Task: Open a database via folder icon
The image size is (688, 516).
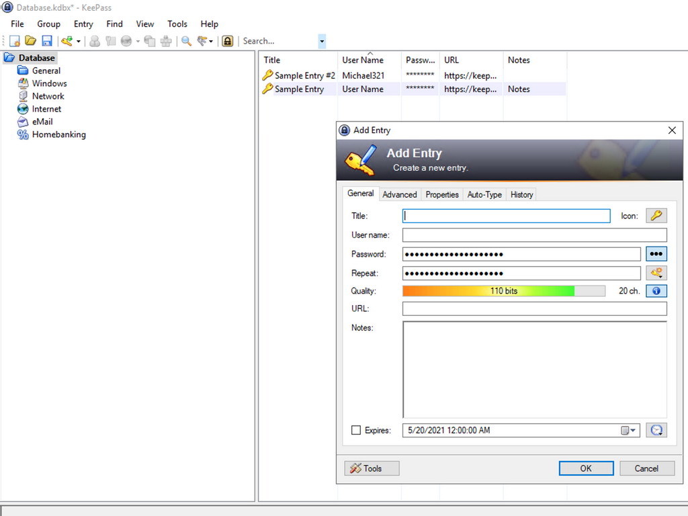Action: click(x=30, y=41)
